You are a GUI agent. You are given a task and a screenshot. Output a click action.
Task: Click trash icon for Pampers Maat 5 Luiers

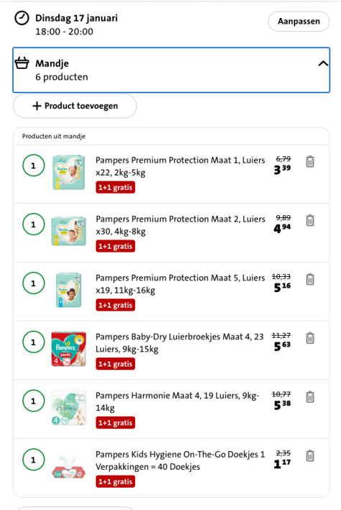(x=310, y=280)
